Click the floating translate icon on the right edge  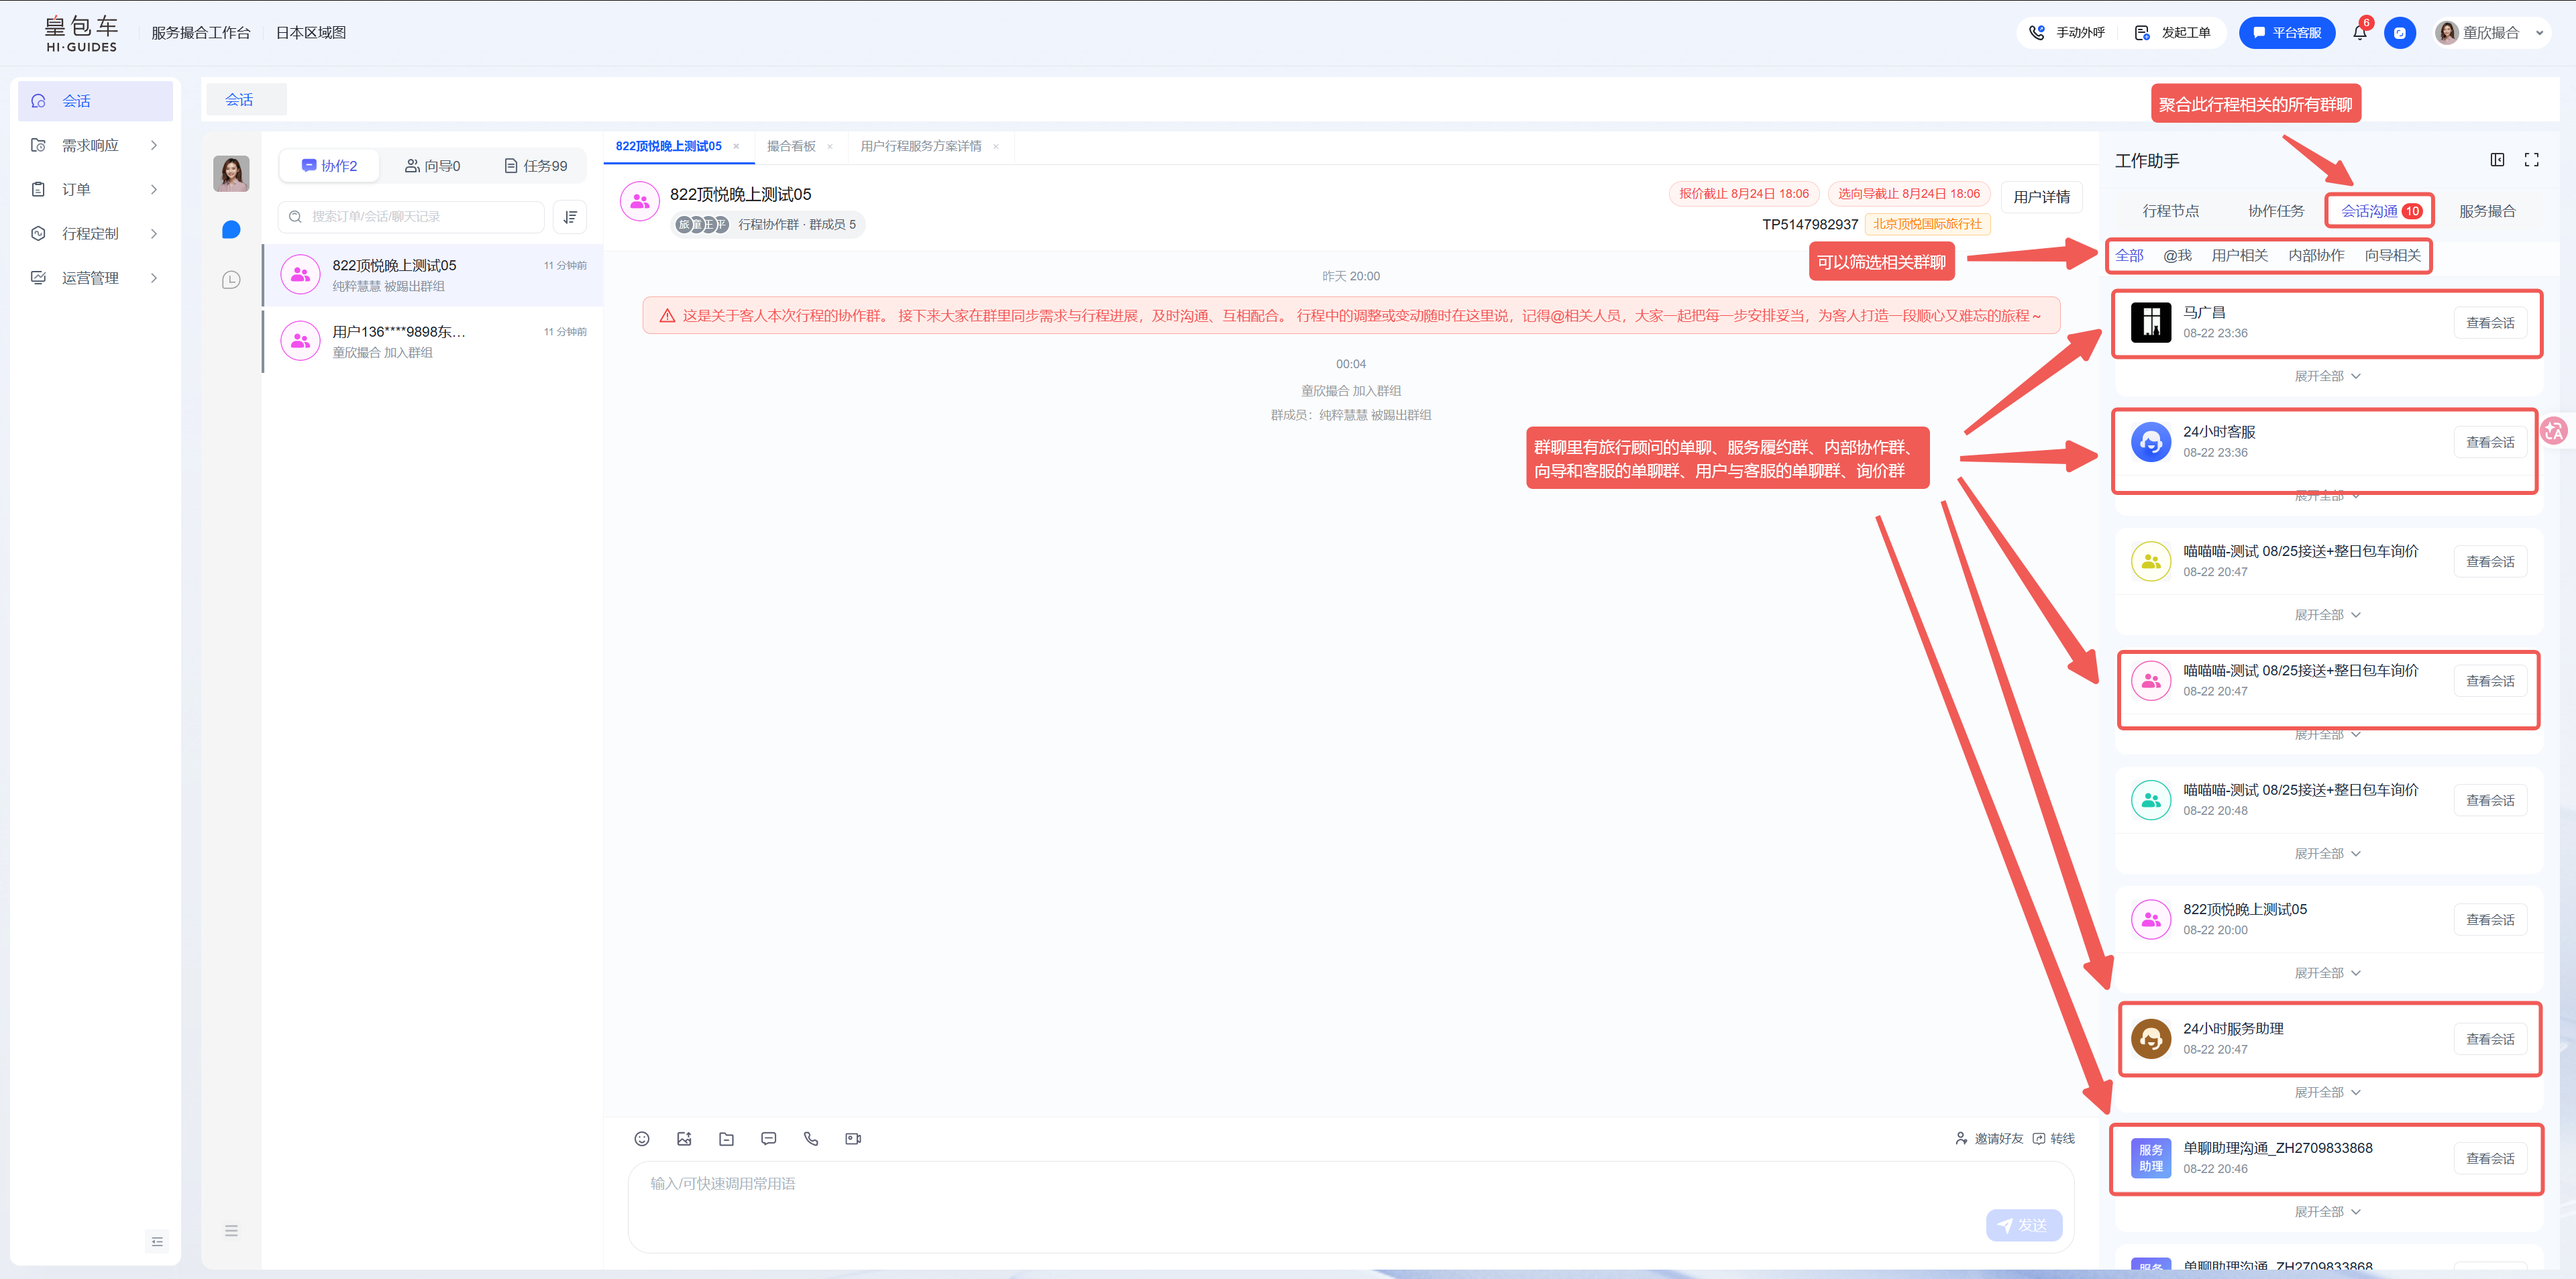(x=2555, y=431)
